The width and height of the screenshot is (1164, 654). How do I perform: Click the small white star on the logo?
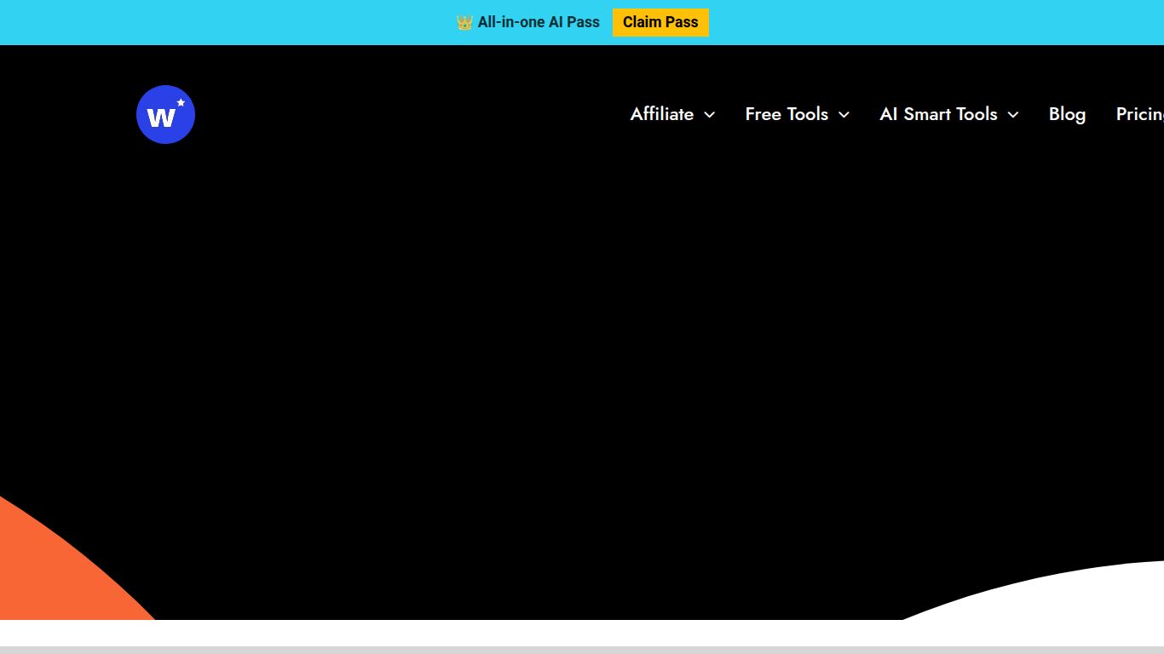tap(181, 102)
